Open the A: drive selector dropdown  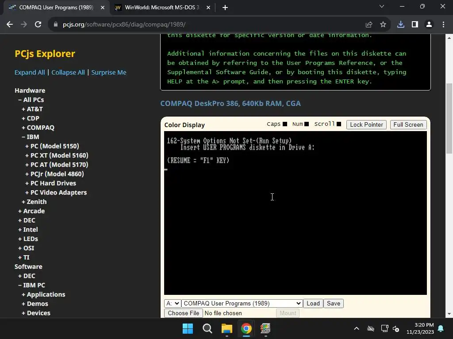coord(173,304)
